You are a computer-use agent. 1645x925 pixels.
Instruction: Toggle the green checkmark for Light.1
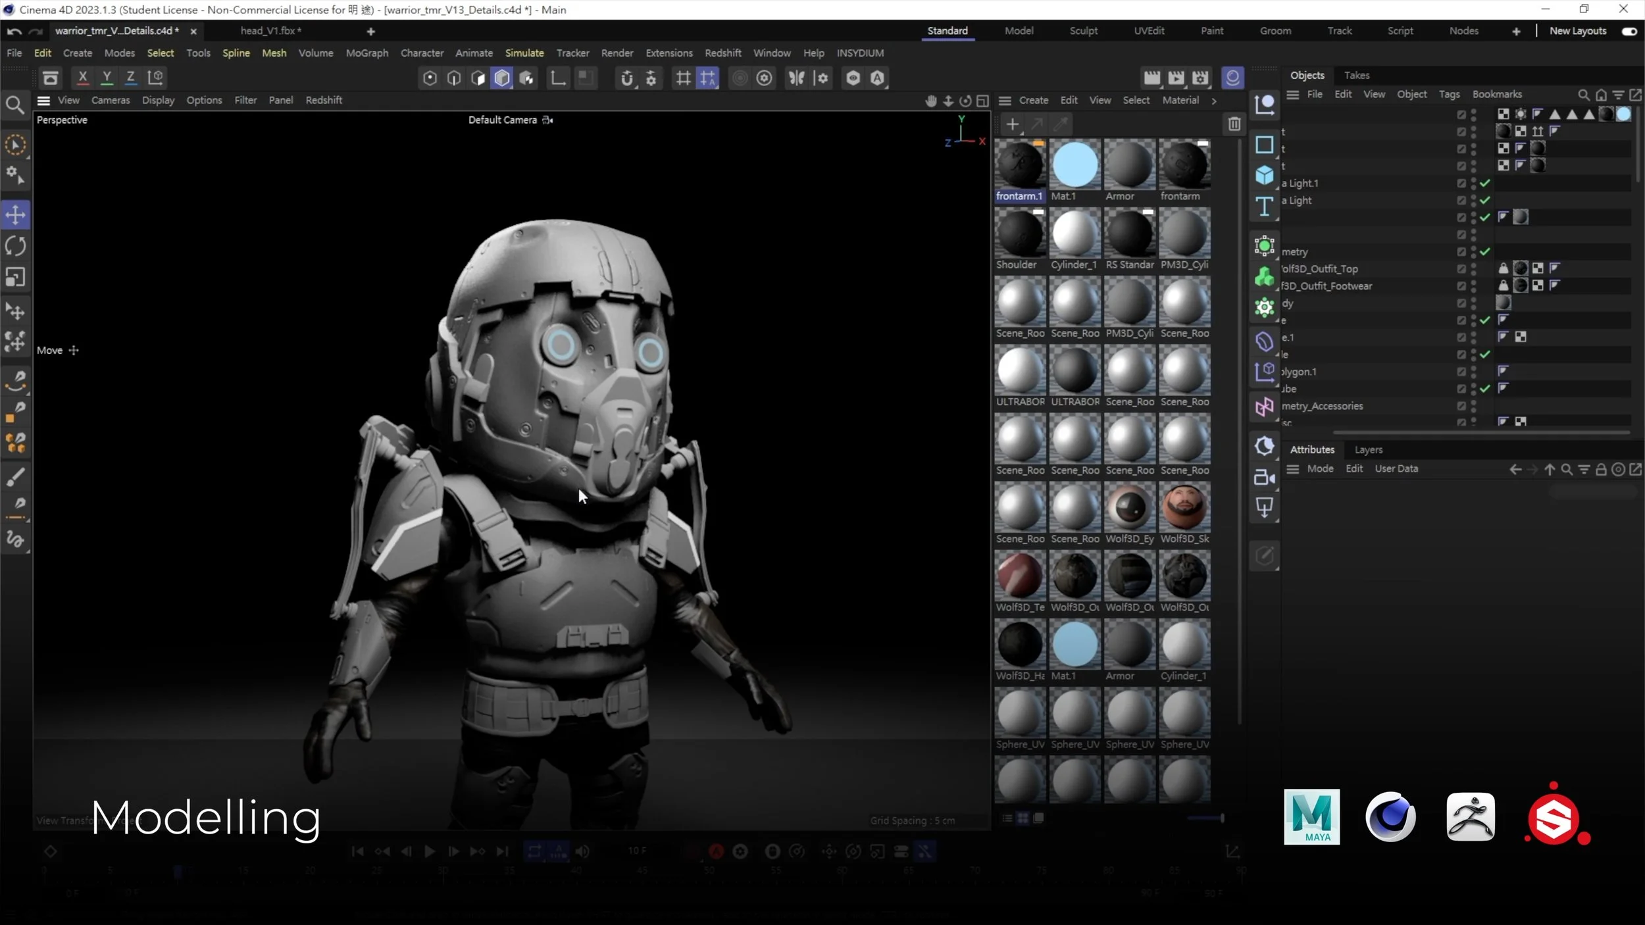pyautogui.click(x=1485, y=183)
